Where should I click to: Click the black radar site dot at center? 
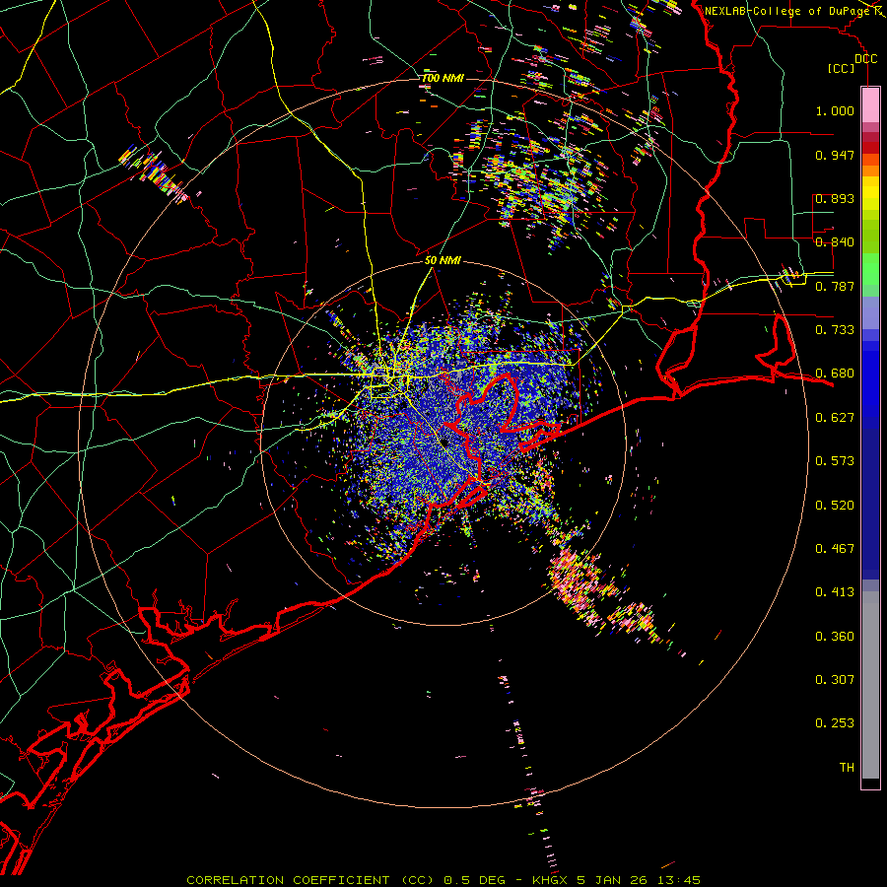click(445, 442)
